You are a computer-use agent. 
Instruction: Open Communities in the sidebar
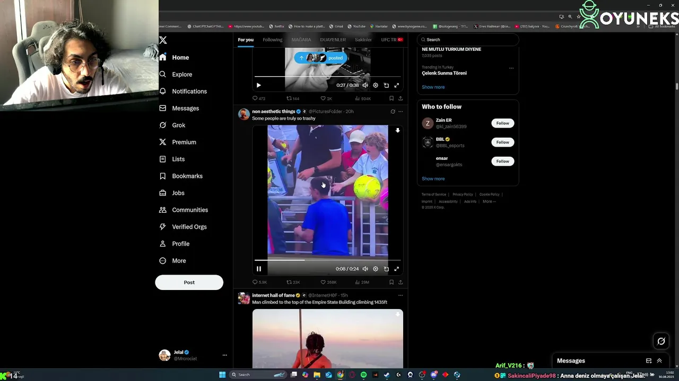pos(184,210)
